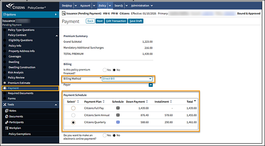Screen dimensions: 265x146
Task: Collapse the Tools section
Action: click(56, 105)
